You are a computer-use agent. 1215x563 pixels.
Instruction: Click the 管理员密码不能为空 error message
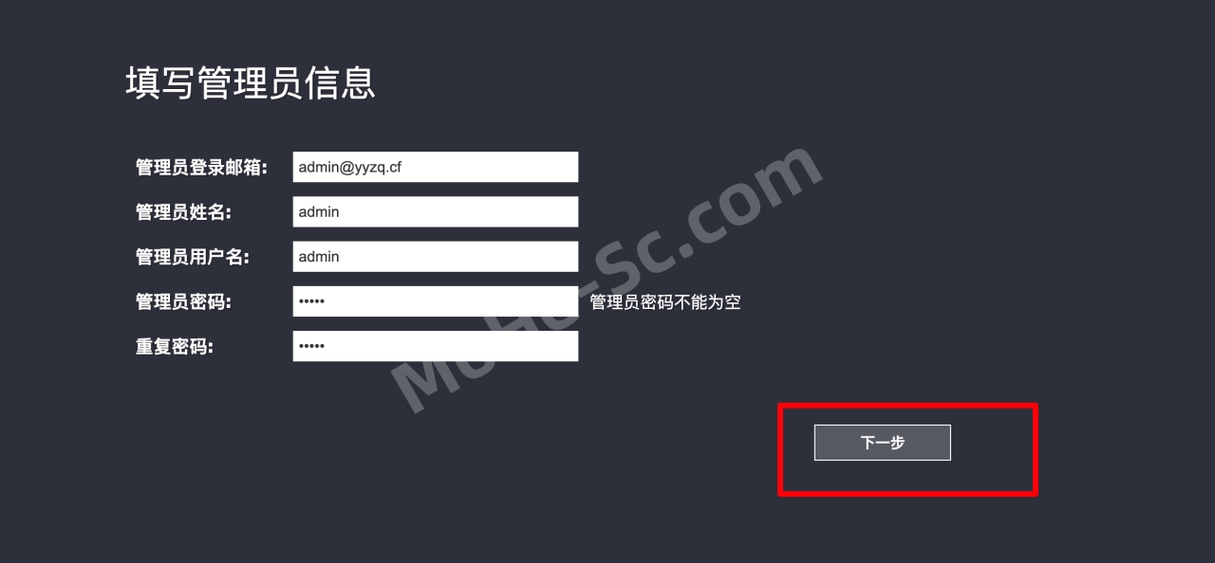(665, 302)
